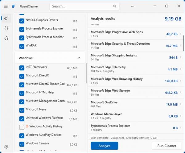Expand Edge Web Browsing History result

[180, 81]
